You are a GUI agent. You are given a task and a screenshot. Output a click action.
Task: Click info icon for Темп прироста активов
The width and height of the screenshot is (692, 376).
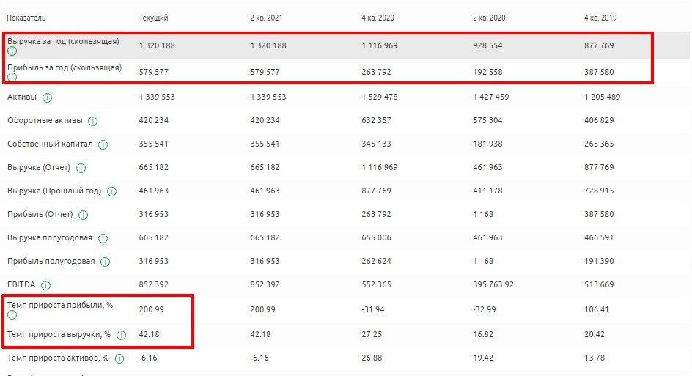[119, 358]
